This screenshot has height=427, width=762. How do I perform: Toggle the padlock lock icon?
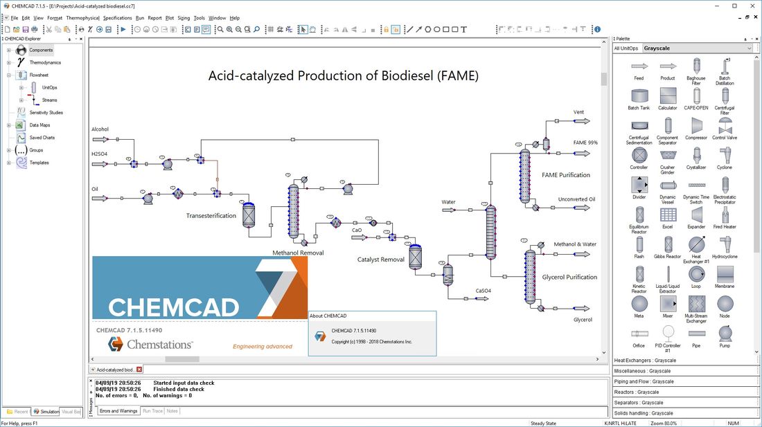pyautogui.click(x=387, y=30)
